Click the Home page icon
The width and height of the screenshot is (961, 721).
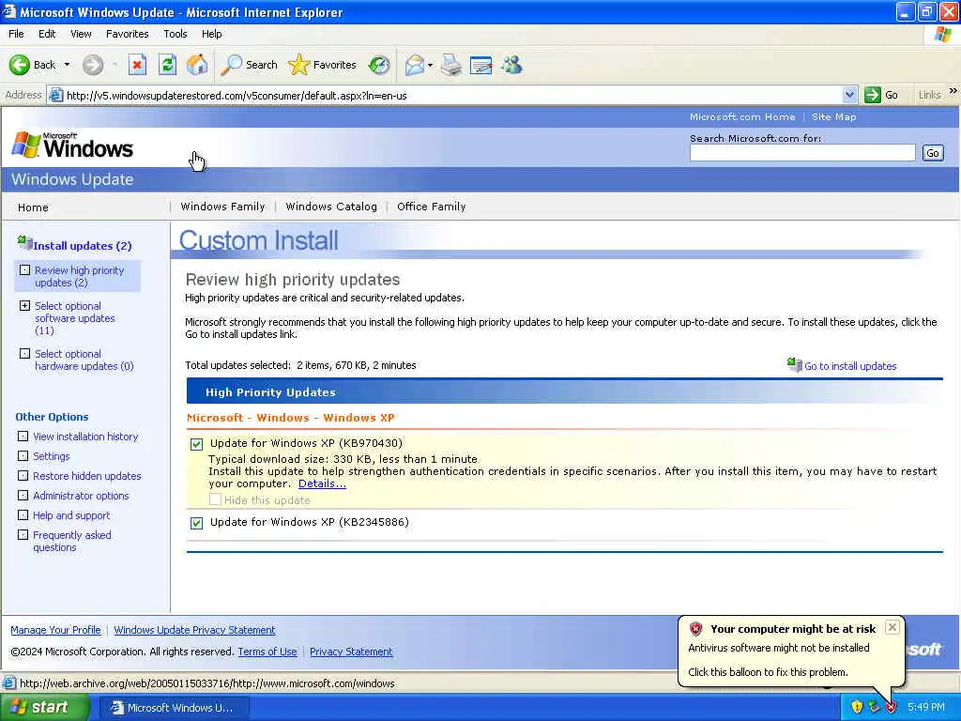point(197,65)
